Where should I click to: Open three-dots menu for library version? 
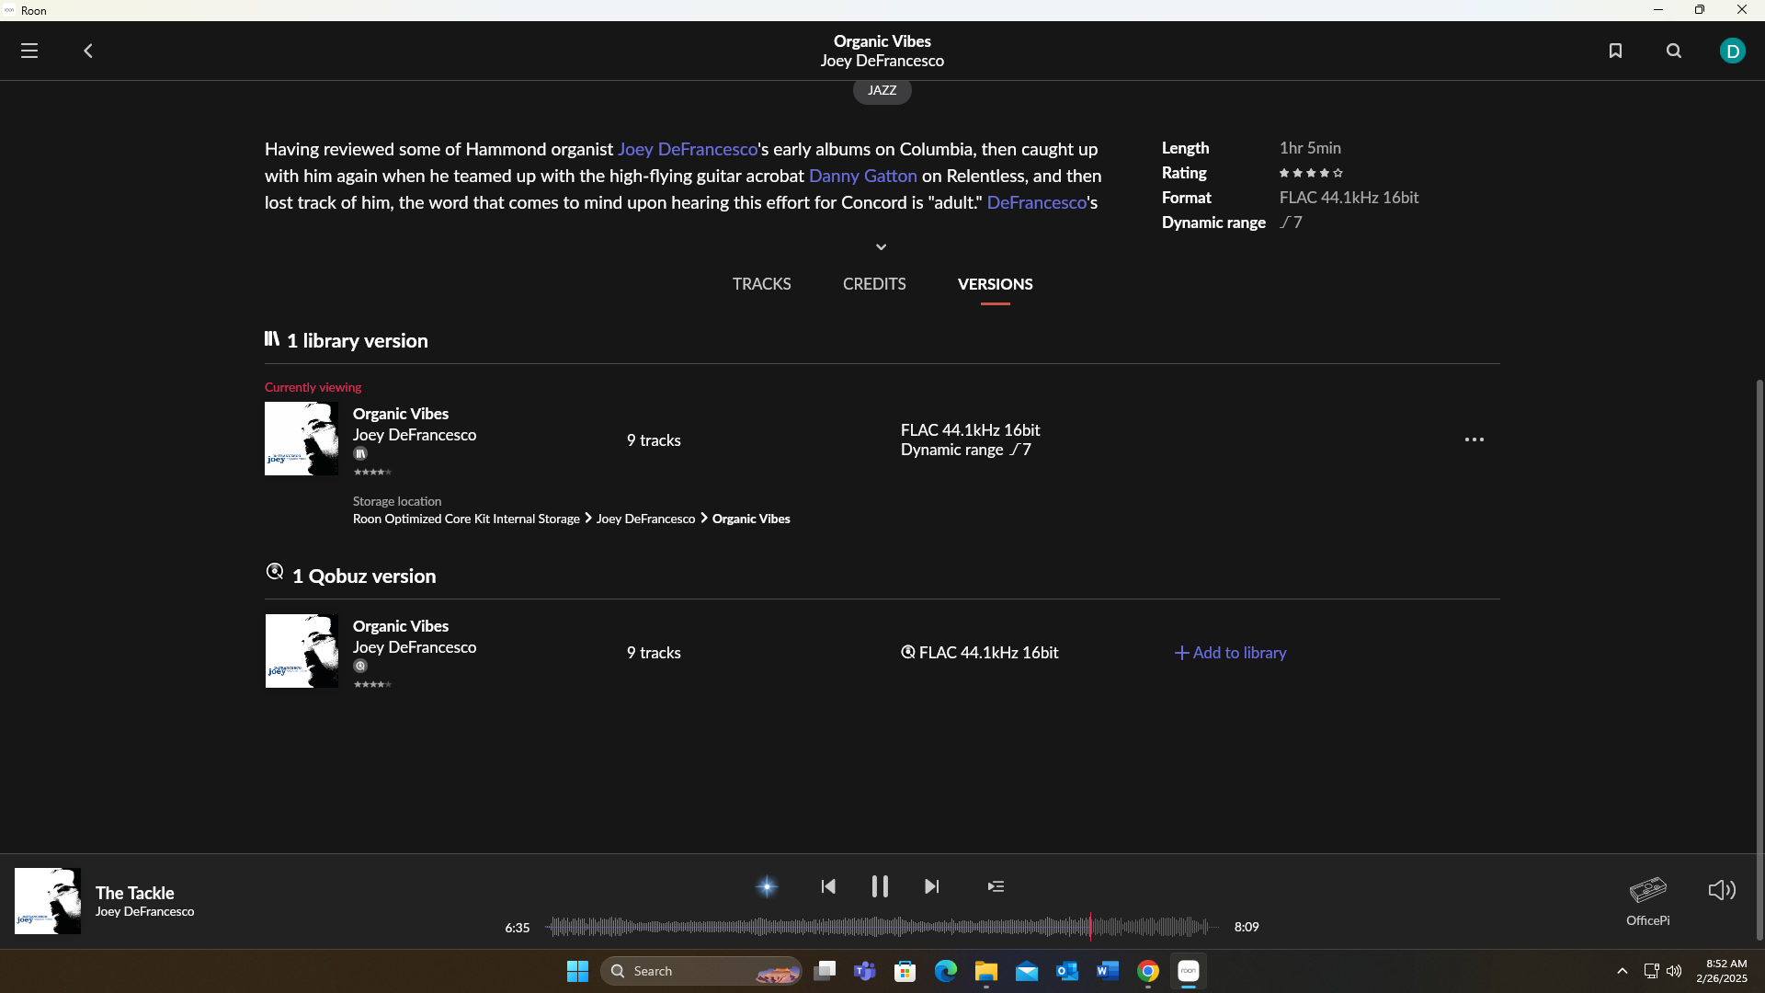1474,439
